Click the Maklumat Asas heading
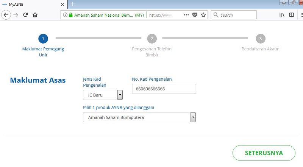303x167 pixels. [38, 80]
